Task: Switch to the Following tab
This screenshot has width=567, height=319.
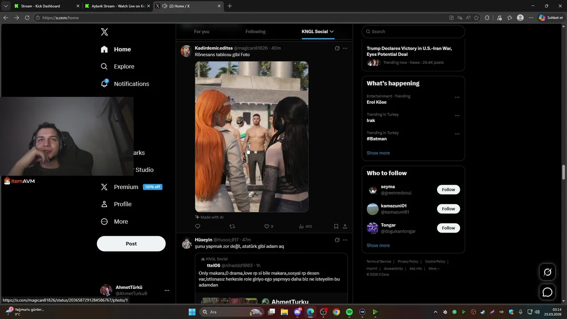Action: [x=256, y=31]
